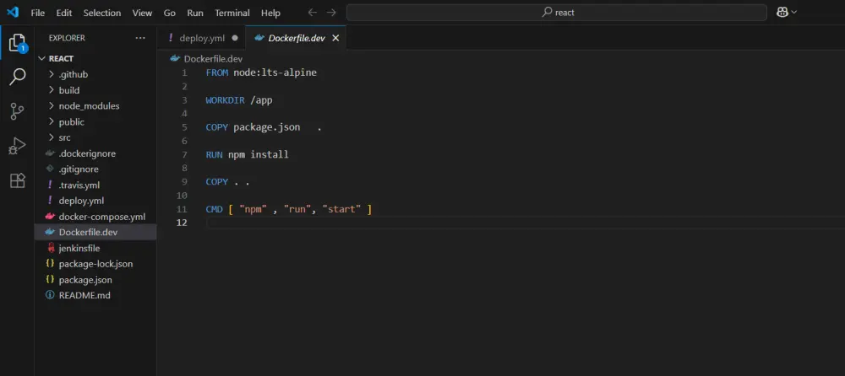Open the Run and Debug view icon

click(x=17, y=146)
